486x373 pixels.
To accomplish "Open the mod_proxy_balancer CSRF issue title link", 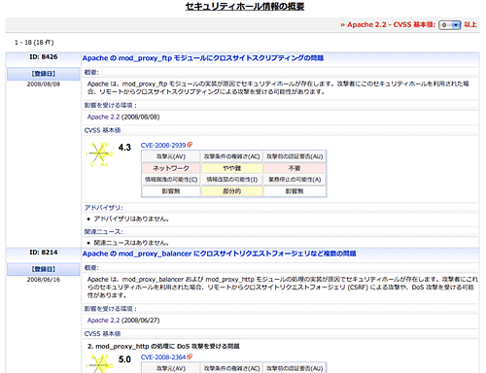I will click(219, 254).
